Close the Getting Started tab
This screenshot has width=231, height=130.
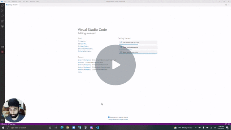point(18,5)
